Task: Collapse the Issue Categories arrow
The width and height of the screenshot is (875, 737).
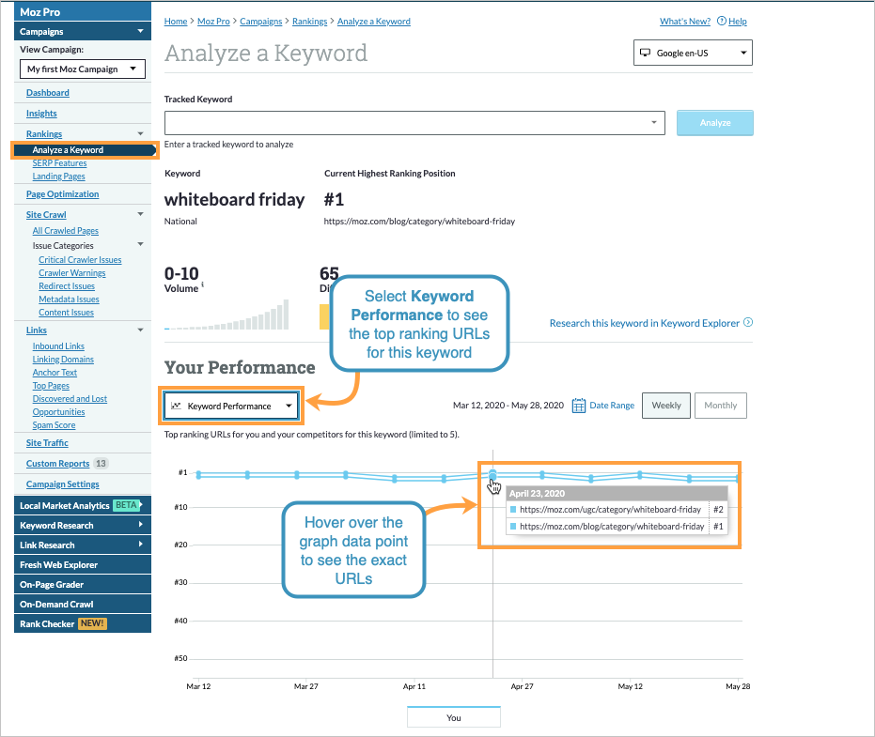Action: (x=140, y=244)
